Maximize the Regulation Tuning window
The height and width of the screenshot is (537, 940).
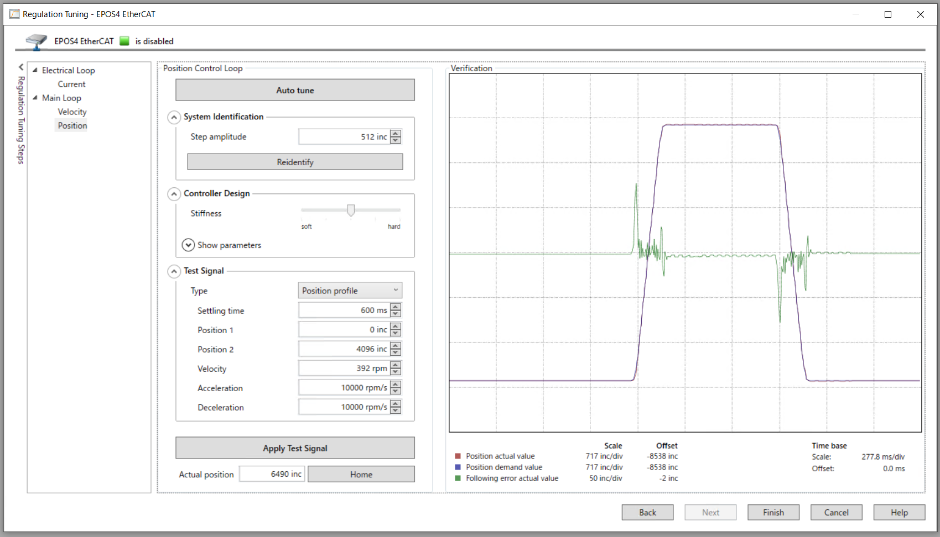pyautogui.click(x=888, y=14)
